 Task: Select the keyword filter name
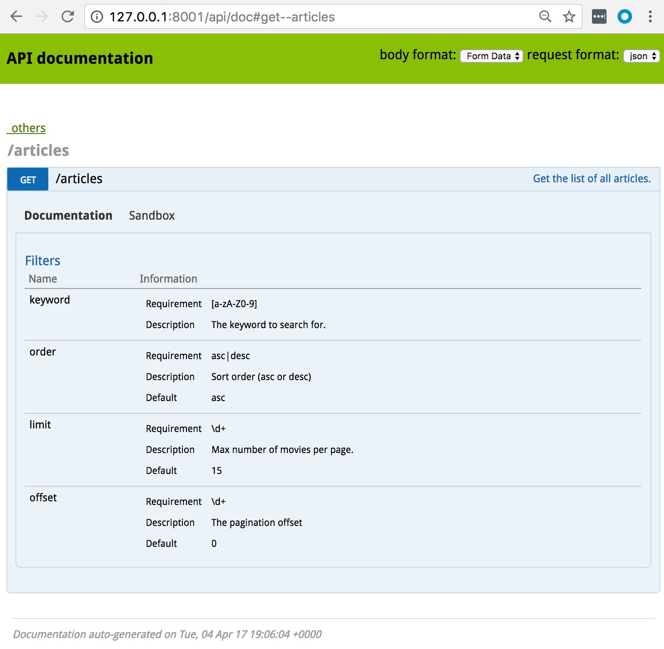pyautogui.click(x=50, y=300)
